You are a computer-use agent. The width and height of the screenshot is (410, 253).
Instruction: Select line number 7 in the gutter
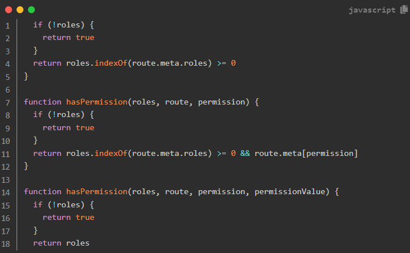click(7, 103)
